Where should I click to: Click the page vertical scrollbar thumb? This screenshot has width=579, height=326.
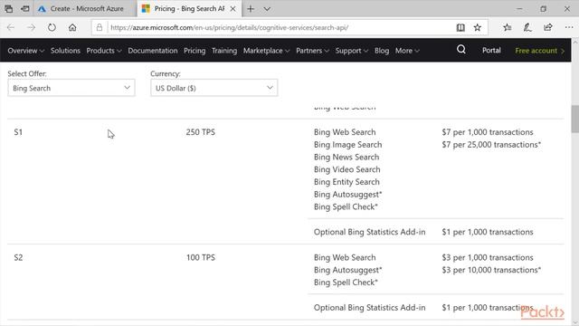[x=575, y=119]
